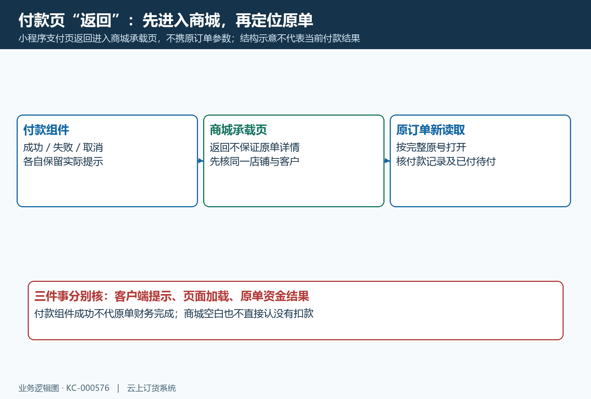The height and width of the screenshot is (399, 591).
Task: Click footer text '业务逻辑图 · KC-000576'
Action: 64,388
